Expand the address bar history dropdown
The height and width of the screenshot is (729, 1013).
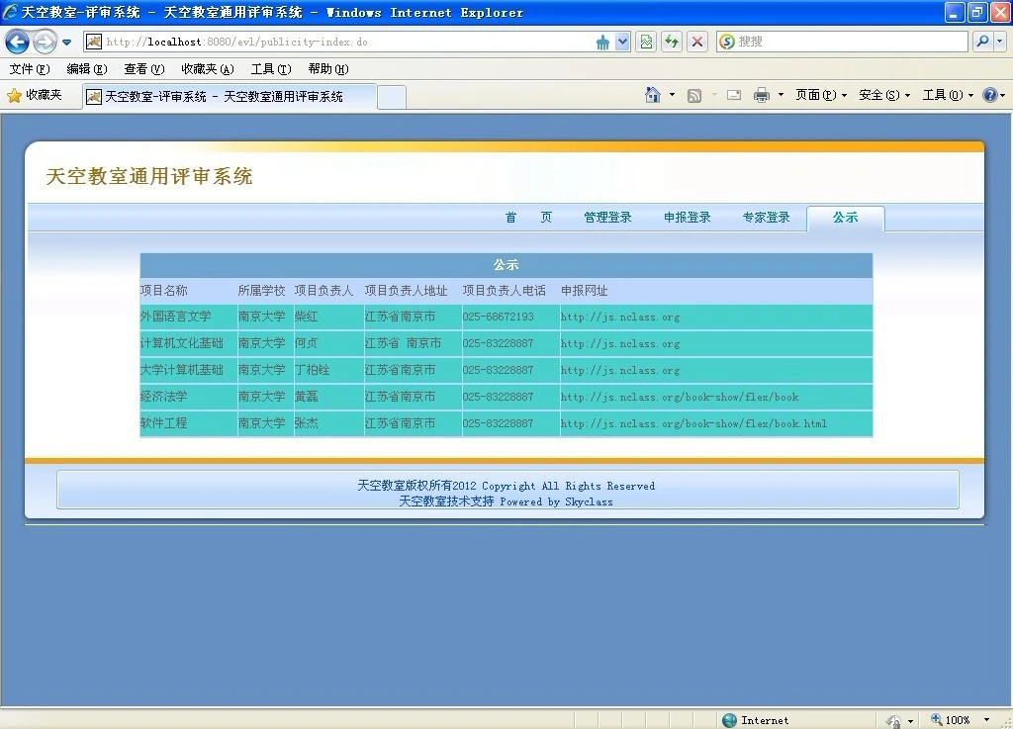click(x=622, y=42)
